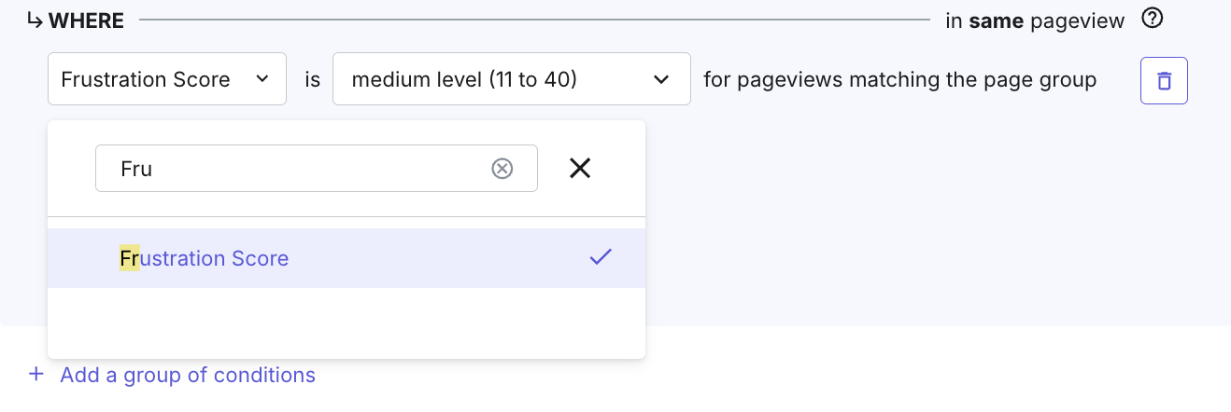Click the Frustration Score selector box
The width and height of the screenshot is (1231, 412).
point(167,79)
